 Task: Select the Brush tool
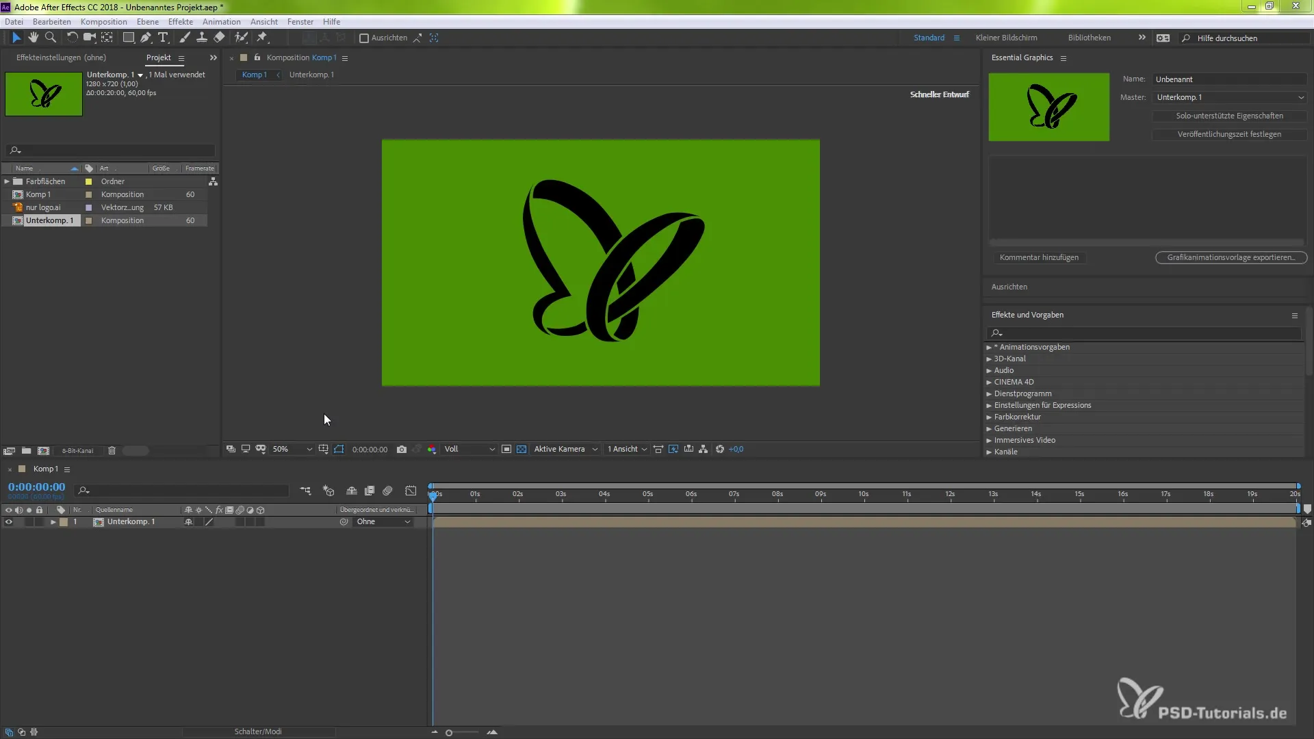185,38
